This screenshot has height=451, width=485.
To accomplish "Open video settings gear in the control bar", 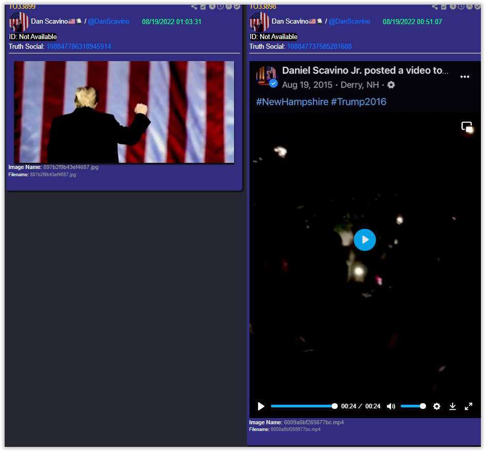I will click(x=437, y=406).
